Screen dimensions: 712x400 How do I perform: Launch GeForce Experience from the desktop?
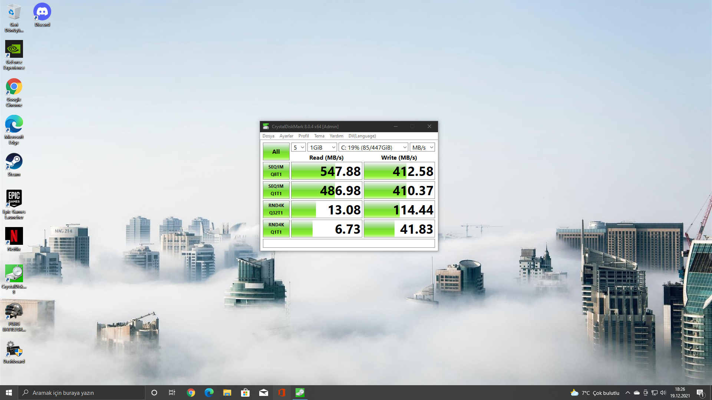click(x=14, y=50)
